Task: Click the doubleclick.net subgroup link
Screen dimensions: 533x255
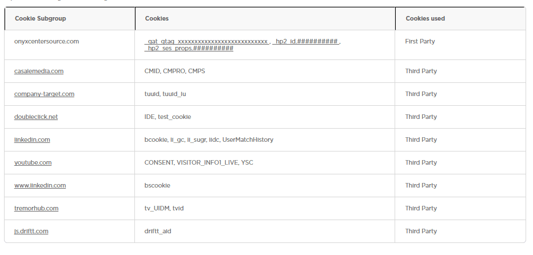Action: tap(36, 117)
